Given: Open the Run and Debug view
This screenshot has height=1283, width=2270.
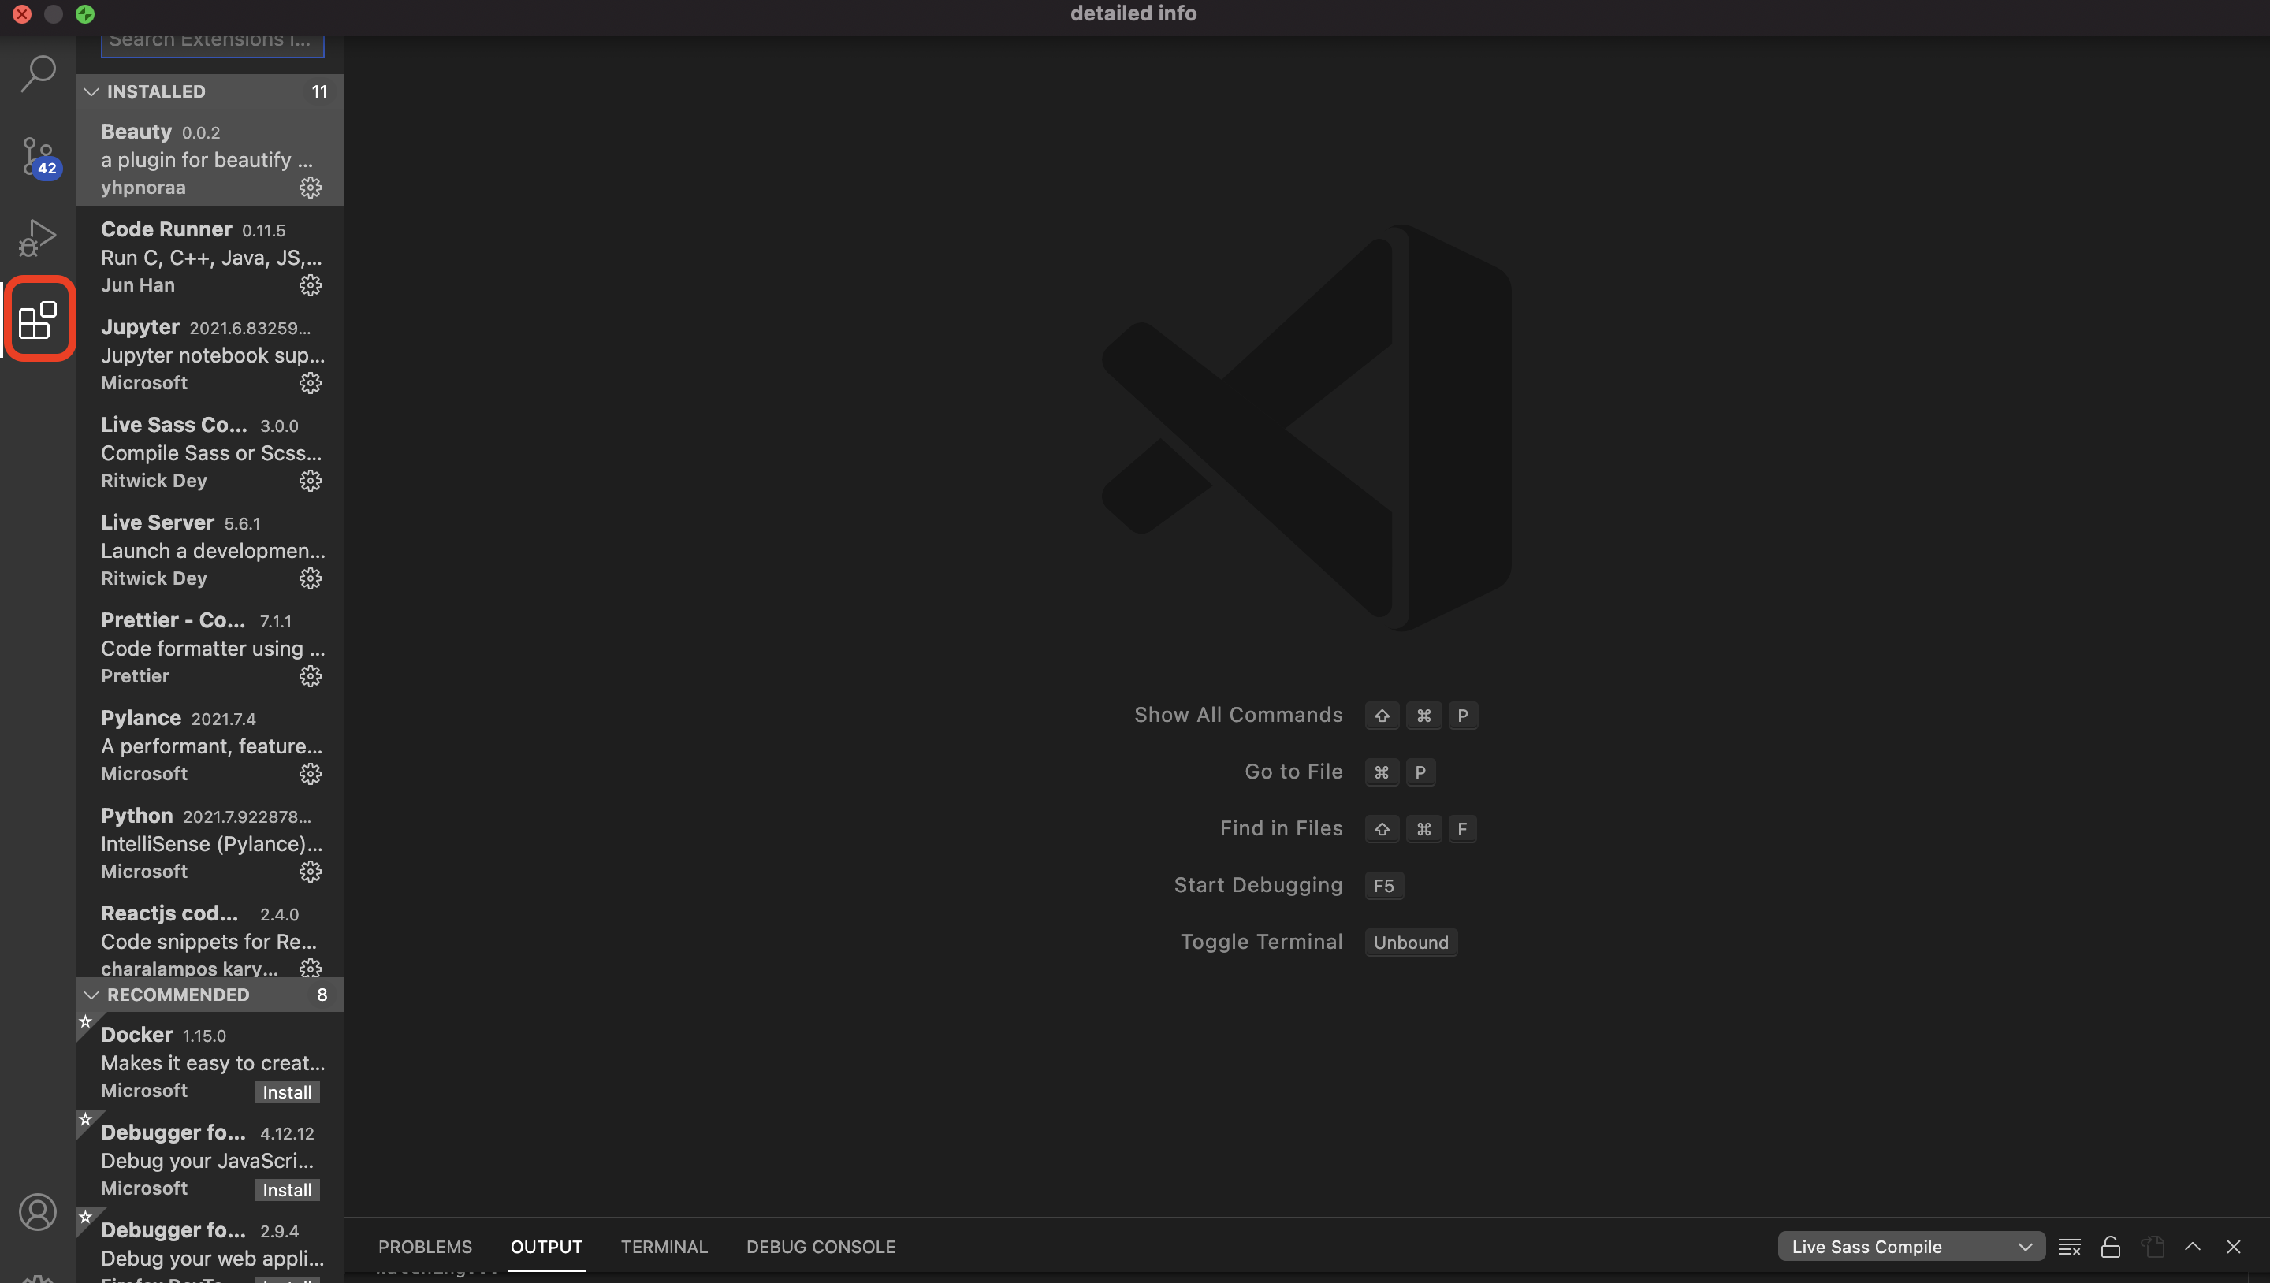Looking at the screenshot, I should pyautogui.click(x=38, y=238).
